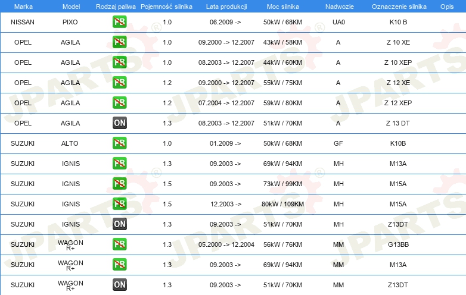Click power value 80kW / 109KM
The image size is (466, 295).
coord(282,203)
